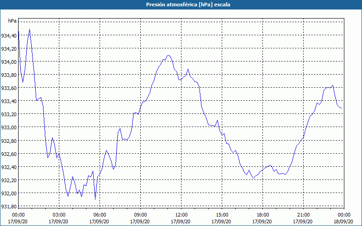Select the 932,80 y-axis label

(x=9, y=141)
